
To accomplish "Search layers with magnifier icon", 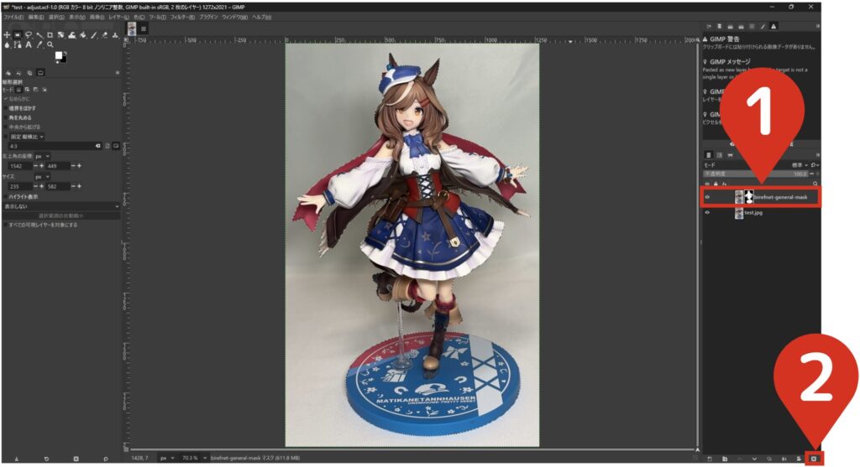I will (x=815, y=184).
